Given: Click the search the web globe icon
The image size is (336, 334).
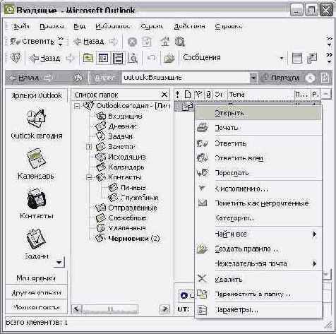Looking at the screenshot, I should point(180,42).
